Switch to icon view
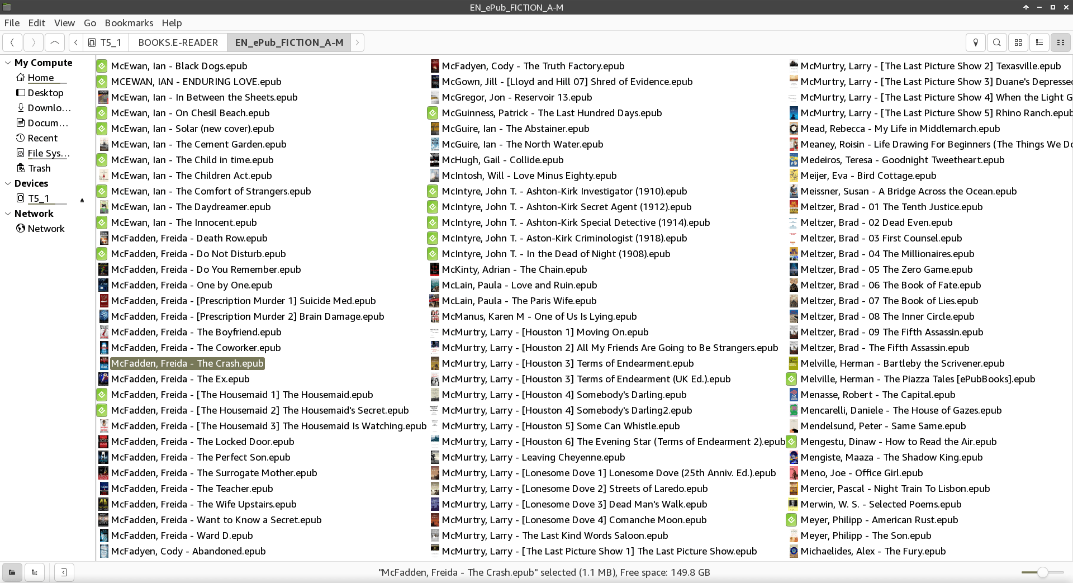 click(x=1018, y=42)
